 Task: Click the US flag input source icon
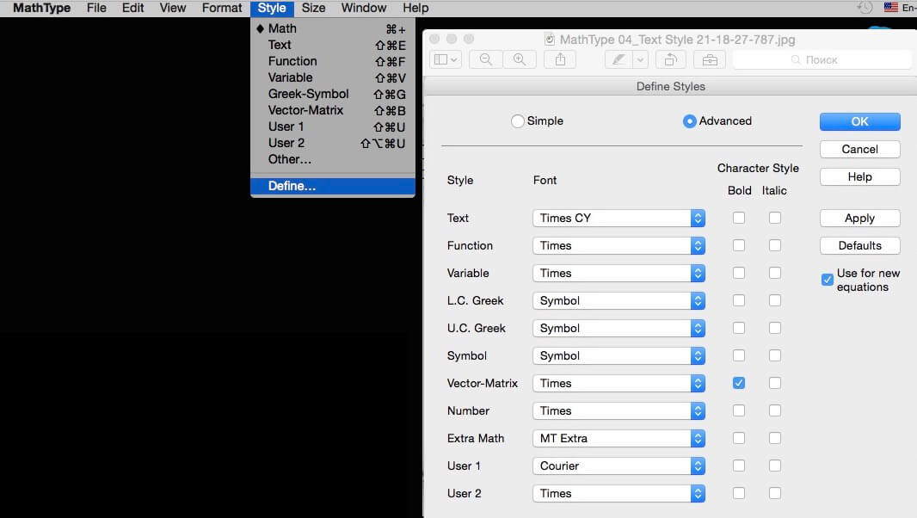pos(890,8)
